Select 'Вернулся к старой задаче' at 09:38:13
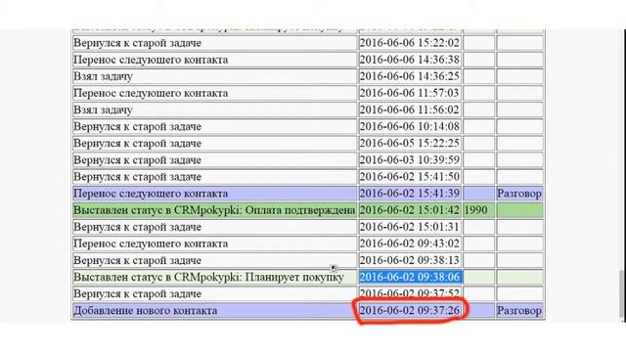Screen dimensions: 626x352 137,261
